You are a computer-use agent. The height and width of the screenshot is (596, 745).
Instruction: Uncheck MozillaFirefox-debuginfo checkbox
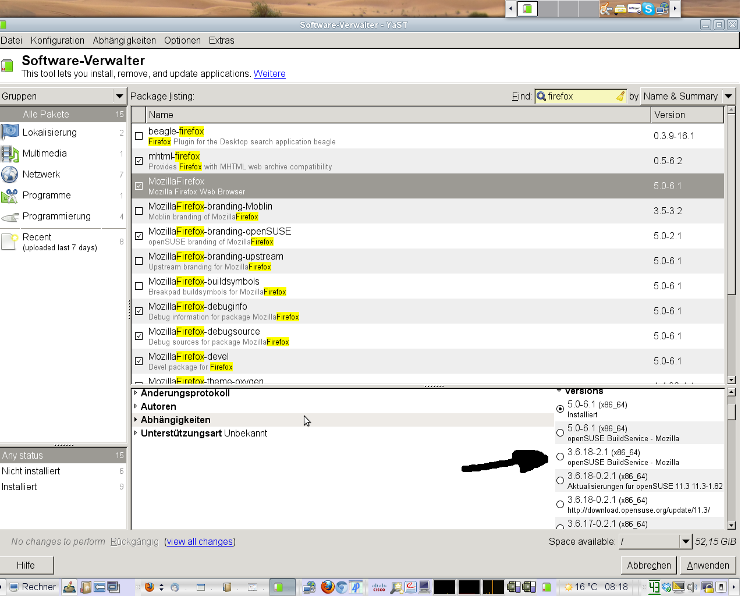(139, 311)
